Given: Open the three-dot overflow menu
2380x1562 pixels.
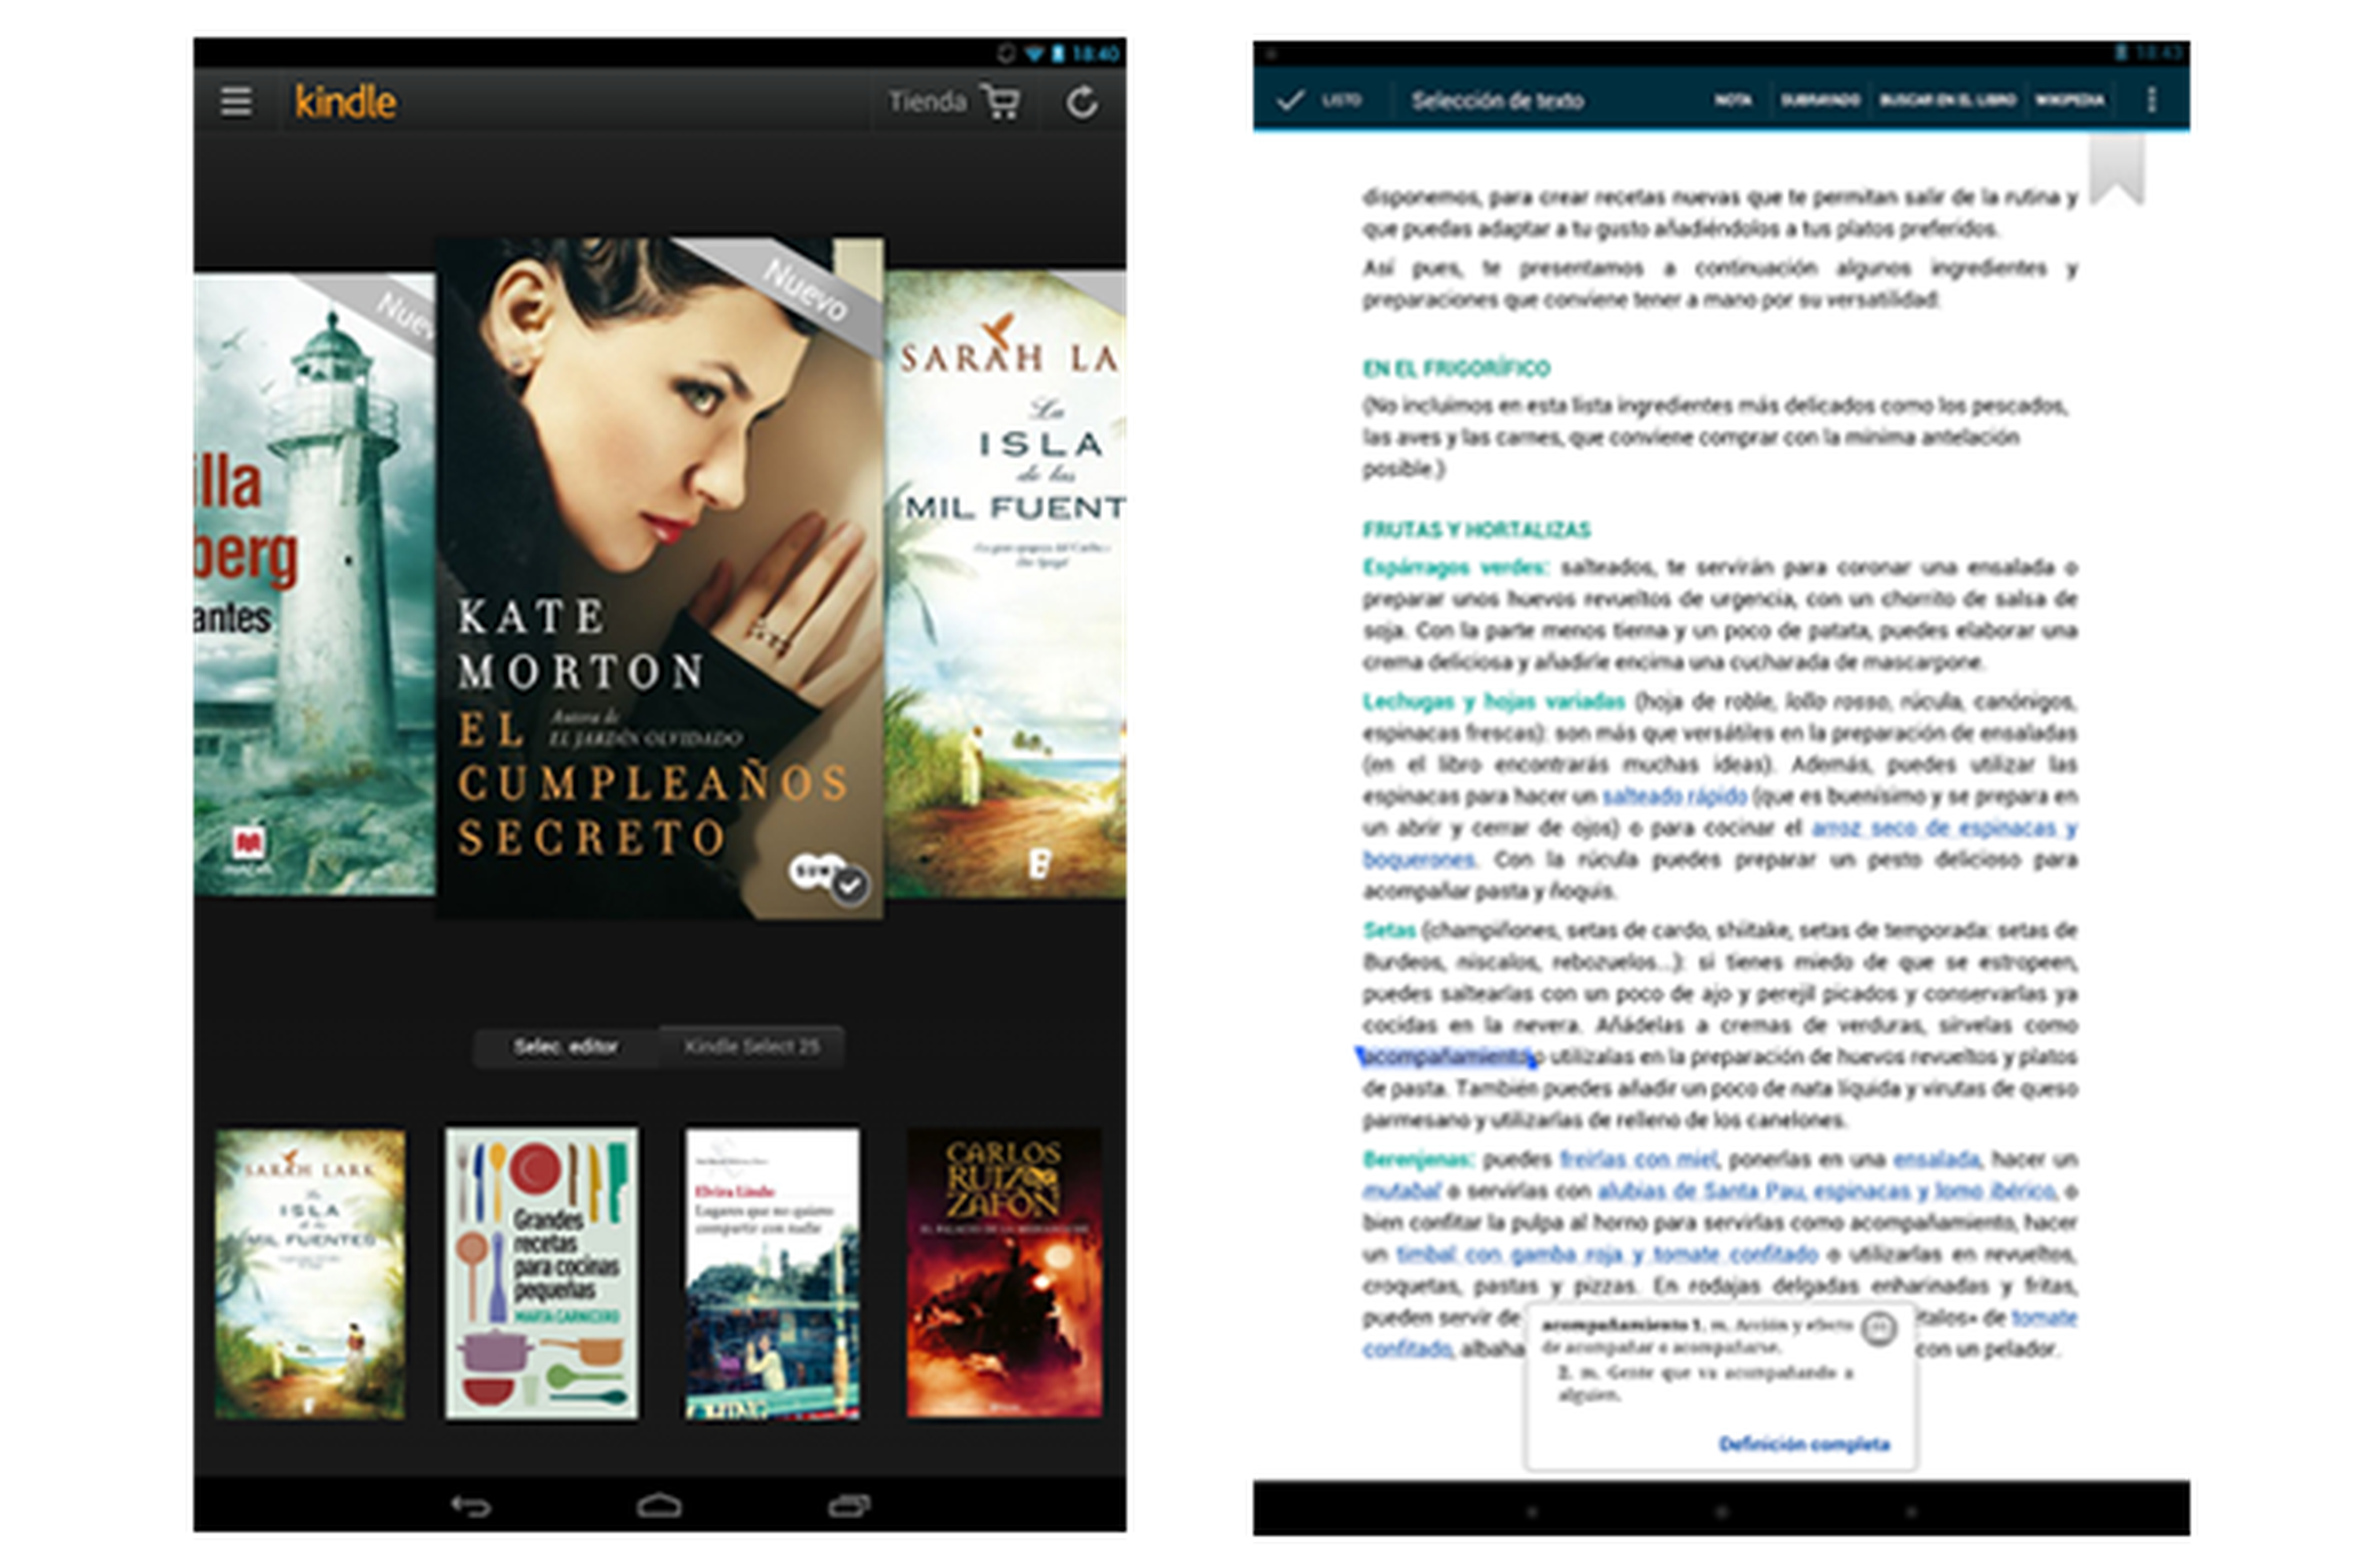Looking at the screenshot, I should (x=2152, y=100).
